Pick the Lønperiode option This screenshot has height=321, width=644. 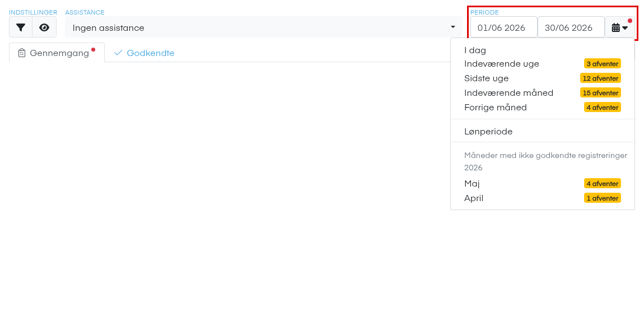pos(543,132)
